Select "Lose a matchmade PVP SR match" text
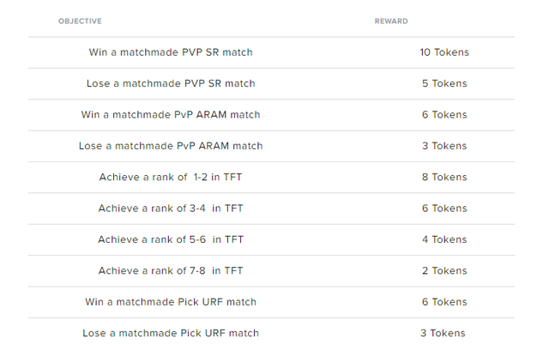 click(x=171, y=83)
